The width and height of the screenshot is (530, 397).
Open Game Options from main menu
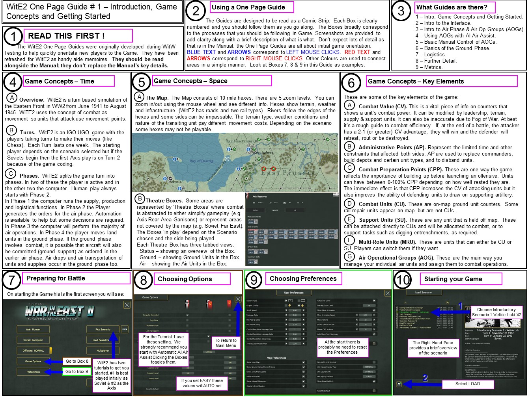(x=33, y=361)
